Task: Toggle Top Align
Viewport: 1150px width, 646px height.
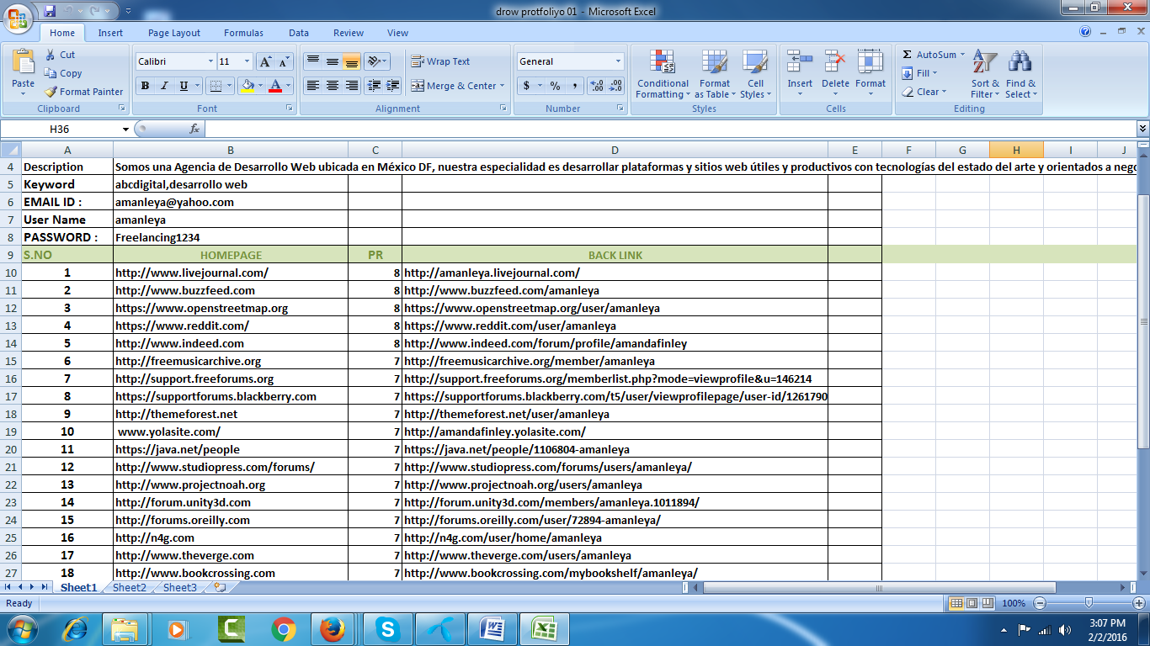Action: tap(312, 61)
